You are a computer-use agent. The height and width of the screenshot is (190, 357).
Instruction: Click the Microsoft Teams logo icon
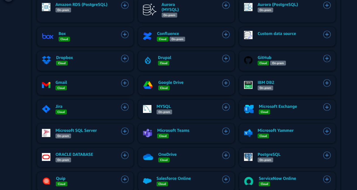tap(147, 133)
